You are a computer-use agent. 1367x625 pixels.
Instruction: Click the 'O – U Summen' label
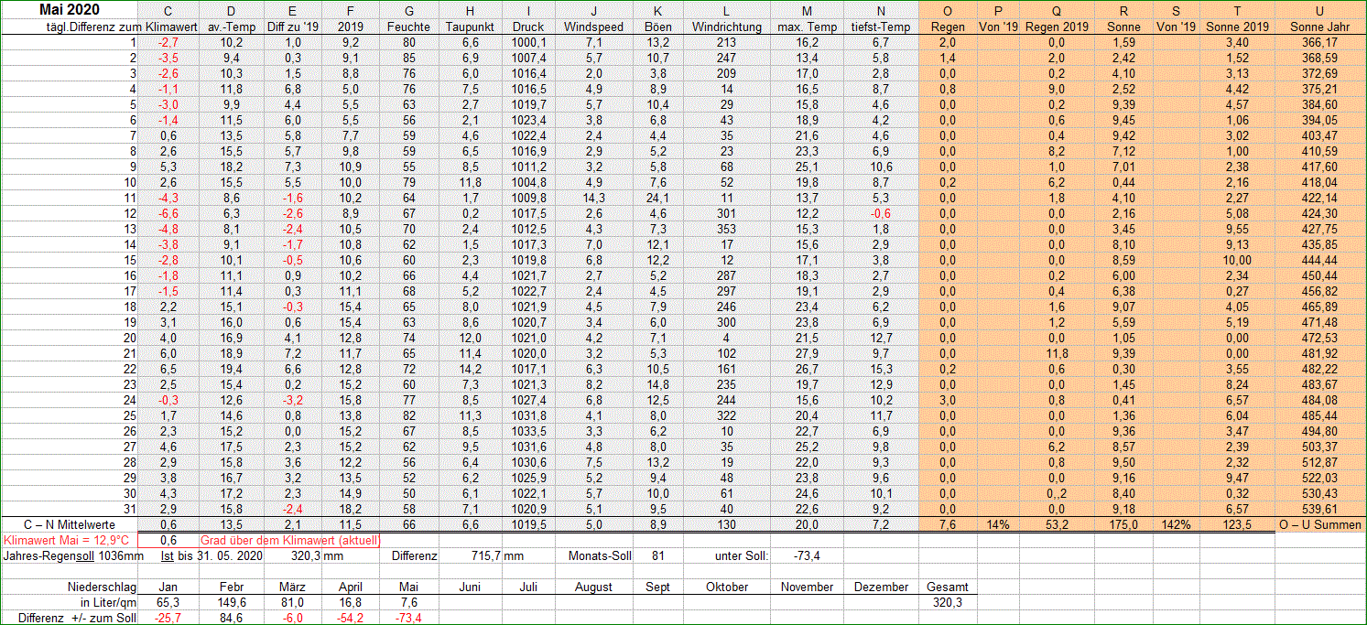tap(1319, 524)
